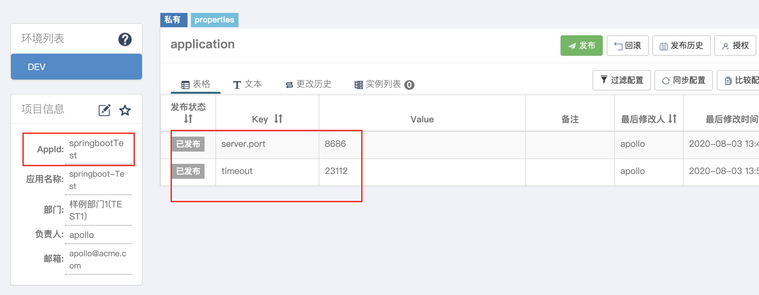759x295 pixels.
Task: Click the instance list count badge
Action: [409, 85]
